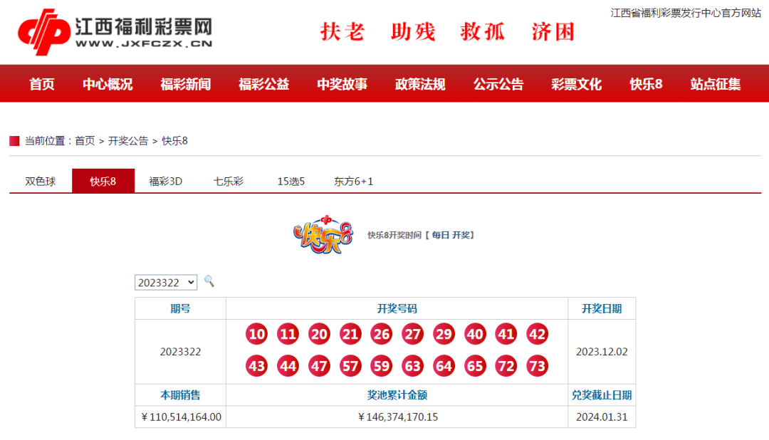Screen dimensions: 769x440
Task: Click the 扶老 助残 救孤 济困 slogan
Action: [447, 32]
